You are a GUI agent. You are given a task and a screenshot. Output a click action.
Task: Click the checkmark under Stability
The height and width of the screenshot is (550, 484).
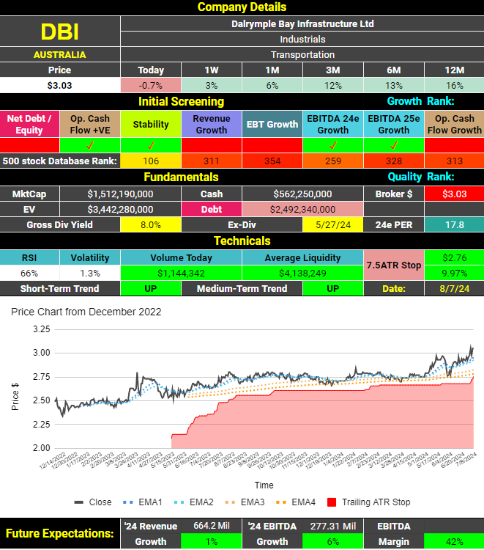(x=151, y=145)
